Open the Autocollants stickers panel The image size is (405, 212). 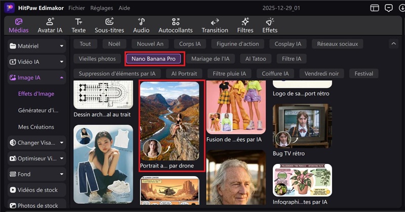point(176,25)
